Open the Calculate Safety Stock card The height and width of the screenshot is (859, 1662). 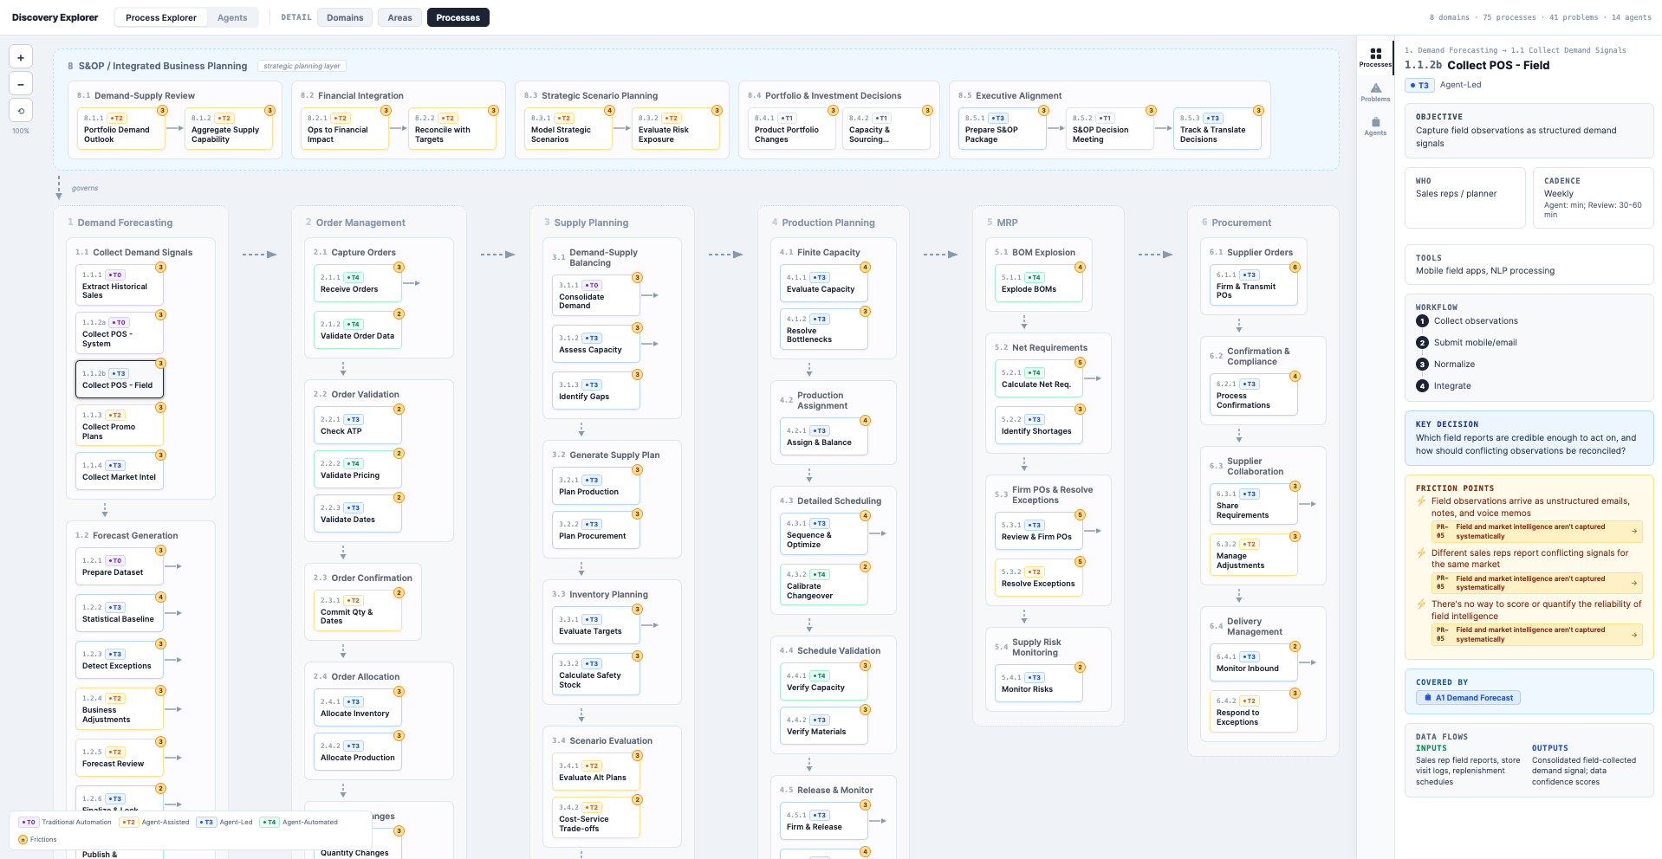coord(596,675)
